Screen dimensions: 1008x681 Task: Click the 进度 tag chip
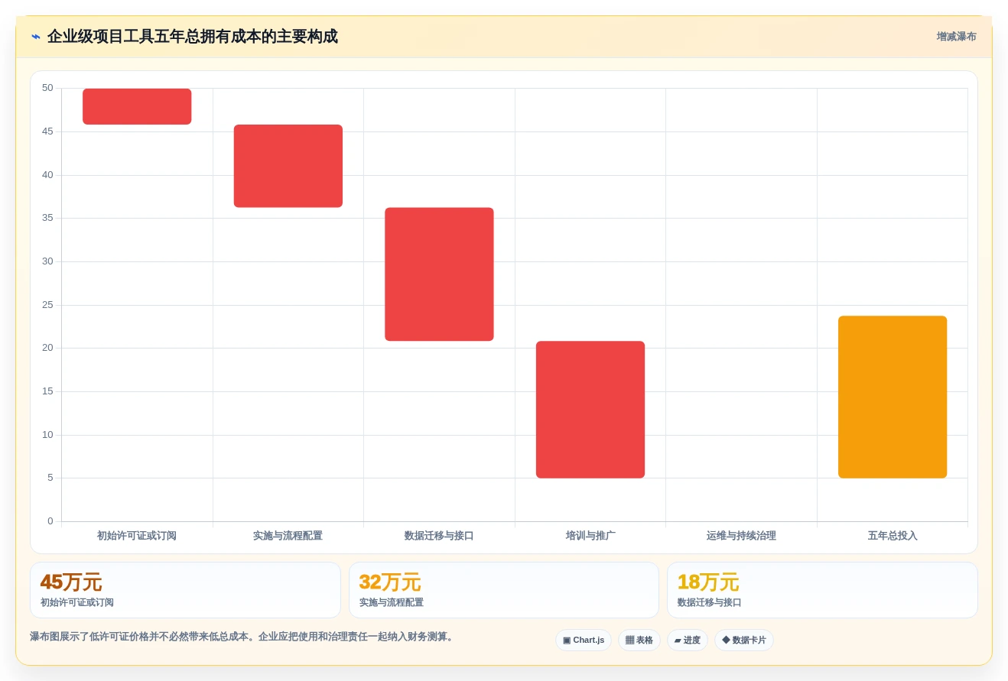(688, 640)
